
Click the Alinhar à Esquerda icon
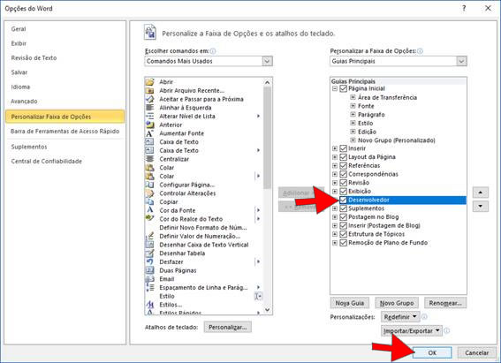[x=149, y=108]
